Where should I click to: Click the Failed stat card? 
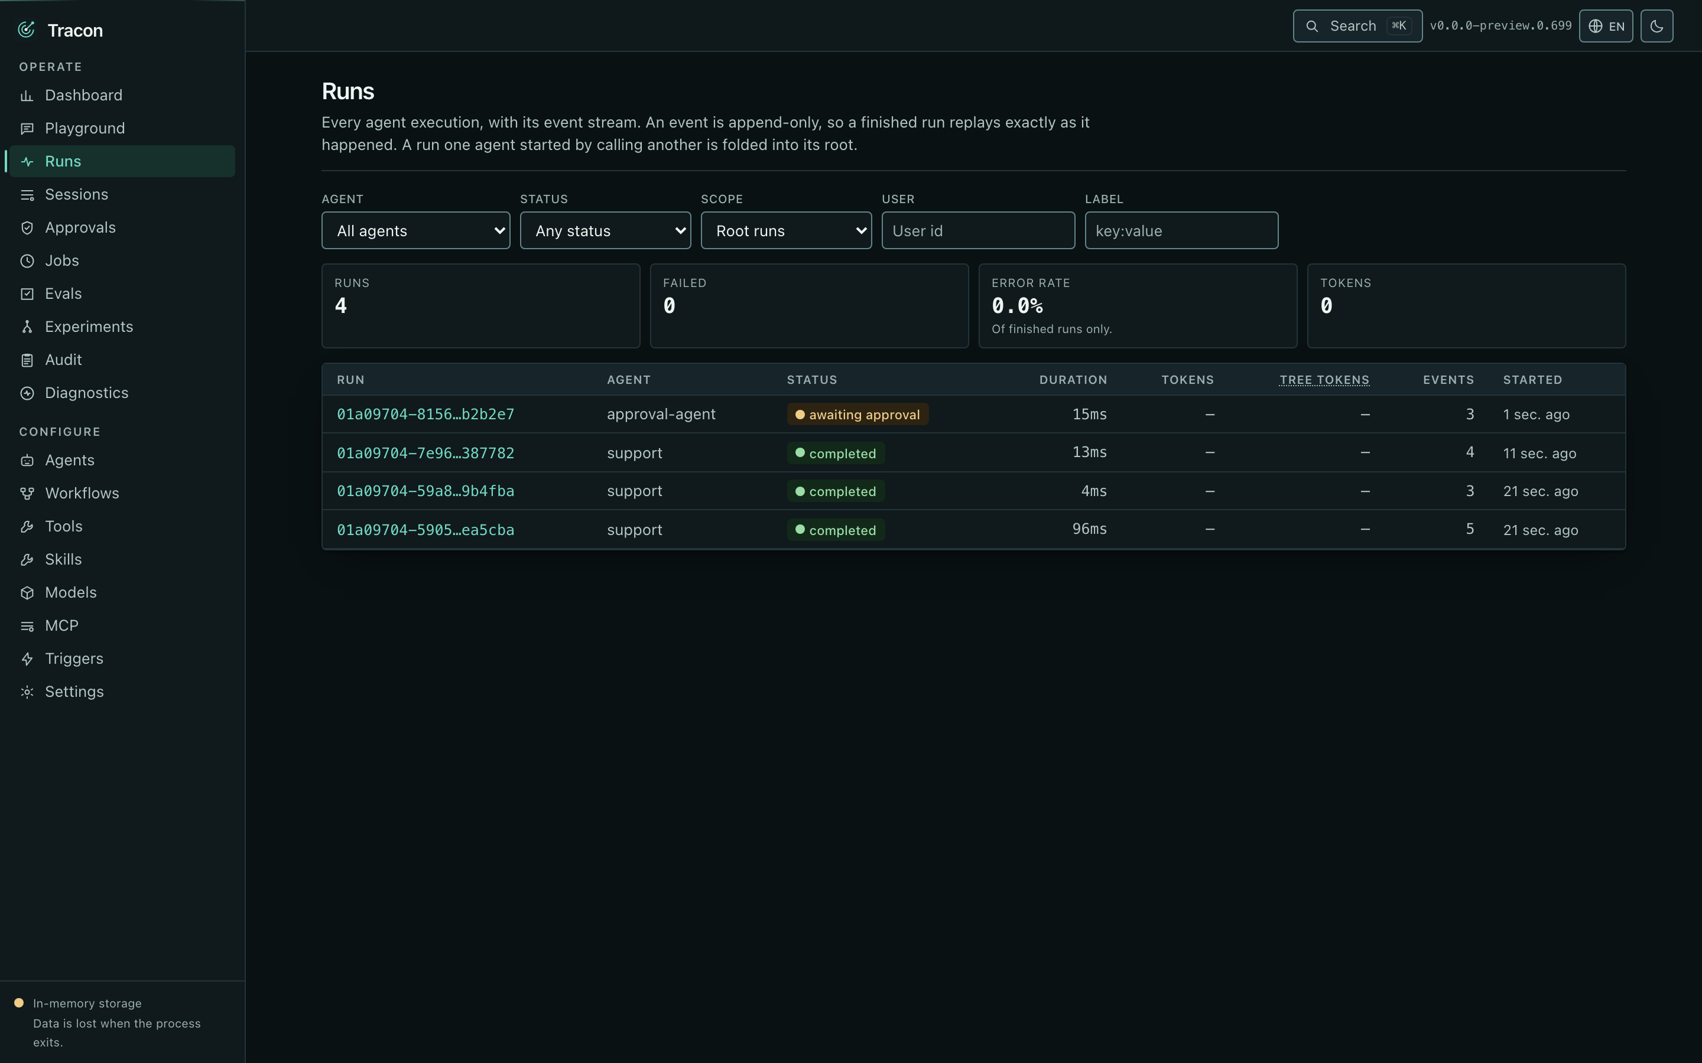pyautogui.click(x=809, y=306)
